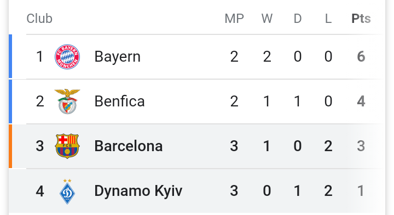Click Barcelona's matches played value
Viewport: 394px width, 215px height.
point(234,146)
